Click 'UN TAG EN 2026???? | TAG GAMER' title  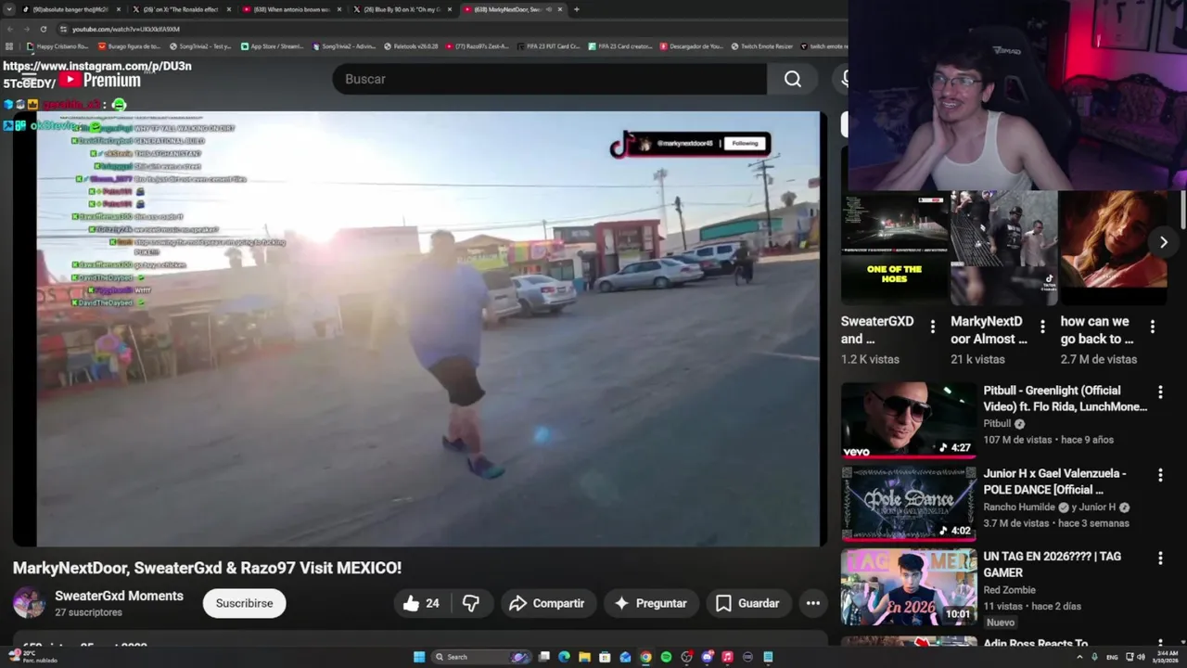point(1053,564)
